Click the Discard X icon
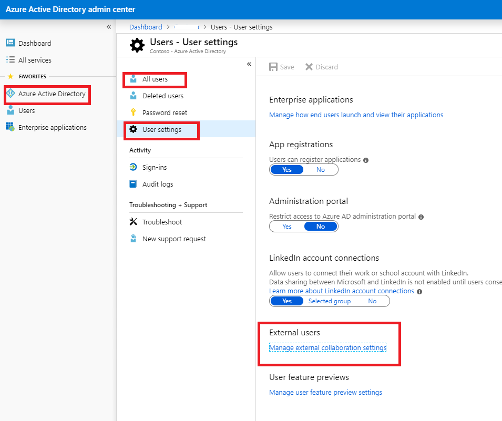Image resolution: width=502 pixels, height=421 pixels. [309, 67]
